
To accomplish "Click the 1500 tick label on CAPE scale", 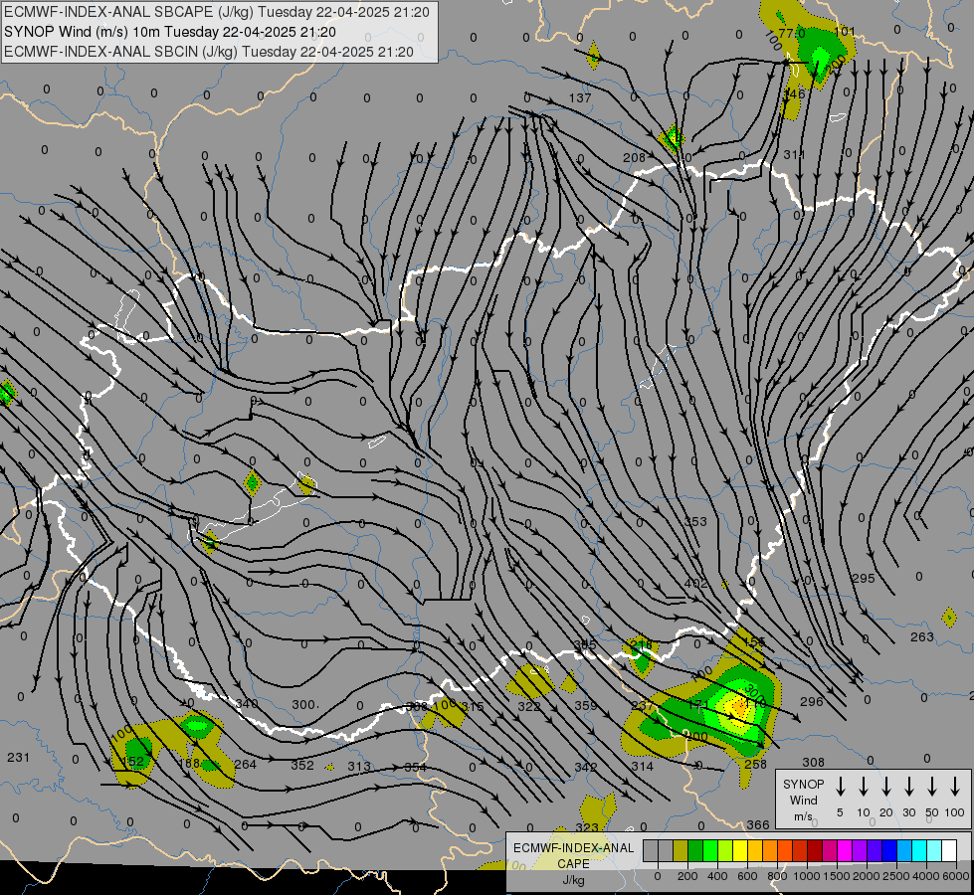I will [837, 876].
